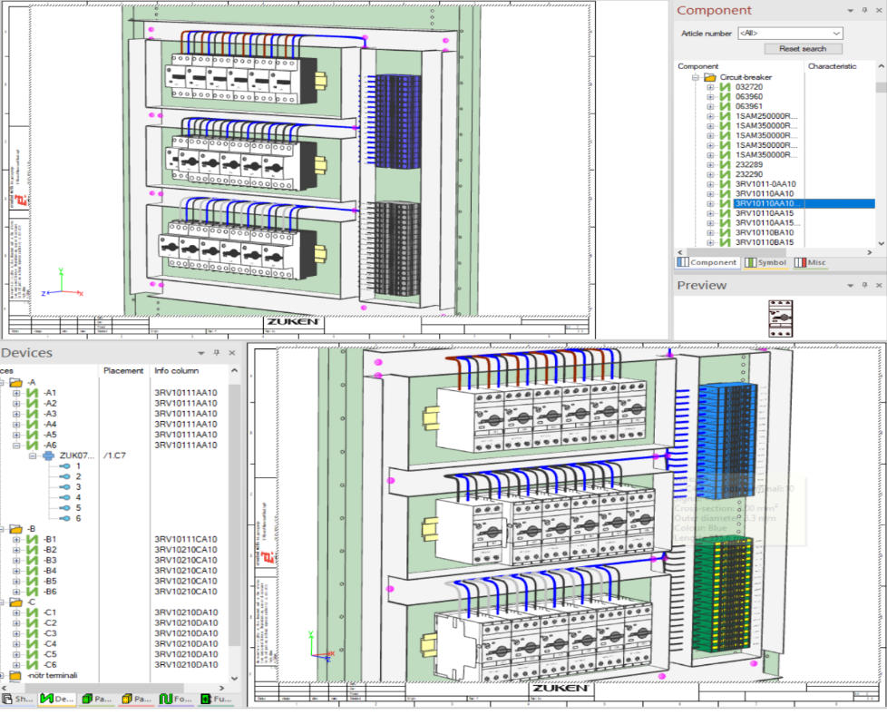Pin the Devices panel
The image size is (887, 715).
coord(216,353)
